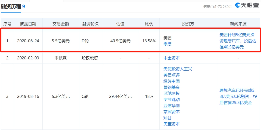
Task: Select the 融资历程 section heading
Action: [11, 6]
